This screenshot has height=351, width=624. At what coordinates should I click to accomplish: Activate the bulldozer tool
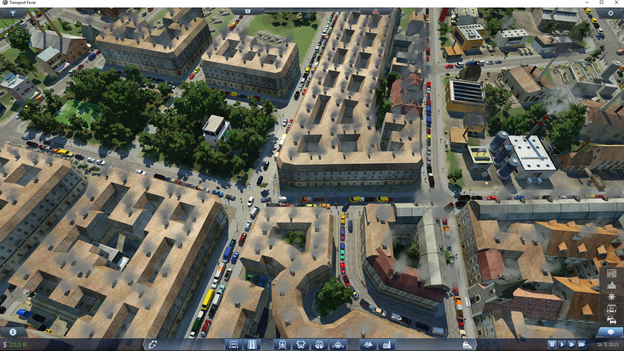[x=467, y=344]
